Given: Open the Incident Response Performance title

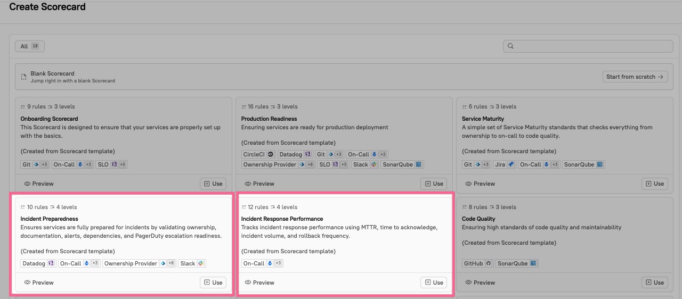Looking at the screenshot, I should click(282, 219).
